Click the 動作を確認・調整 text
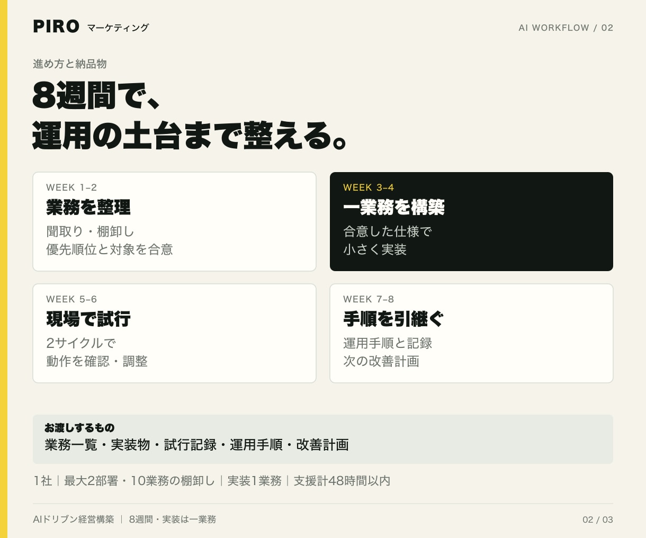 tap(97, 361)
